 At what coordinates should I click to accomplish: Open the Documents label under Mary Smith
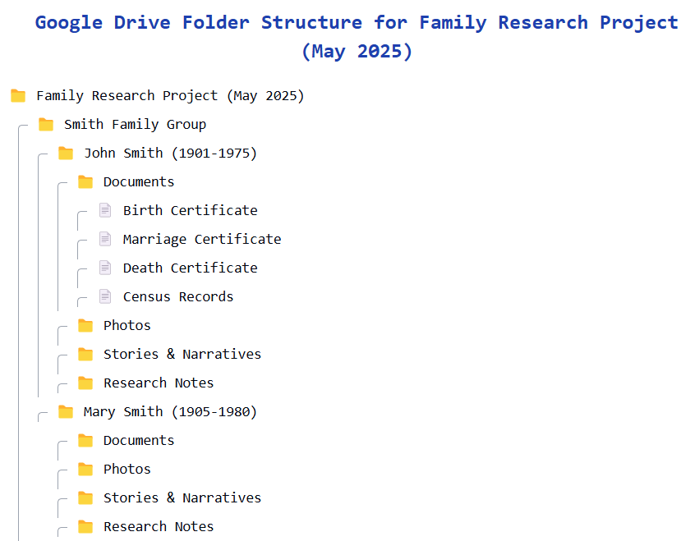[x=139, y=441]
